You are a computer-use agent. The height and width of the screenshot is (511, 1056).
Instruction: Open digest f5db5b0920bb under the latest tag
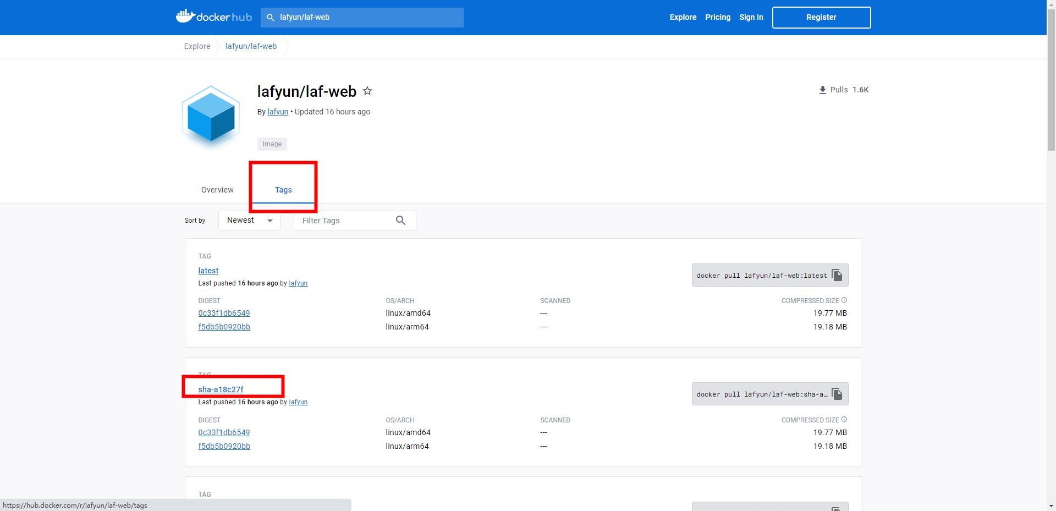(x=224, y=327)
